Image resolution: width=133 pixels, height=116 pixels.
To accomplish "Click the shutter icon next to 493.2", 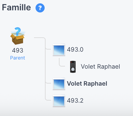I will pos(59,101).
